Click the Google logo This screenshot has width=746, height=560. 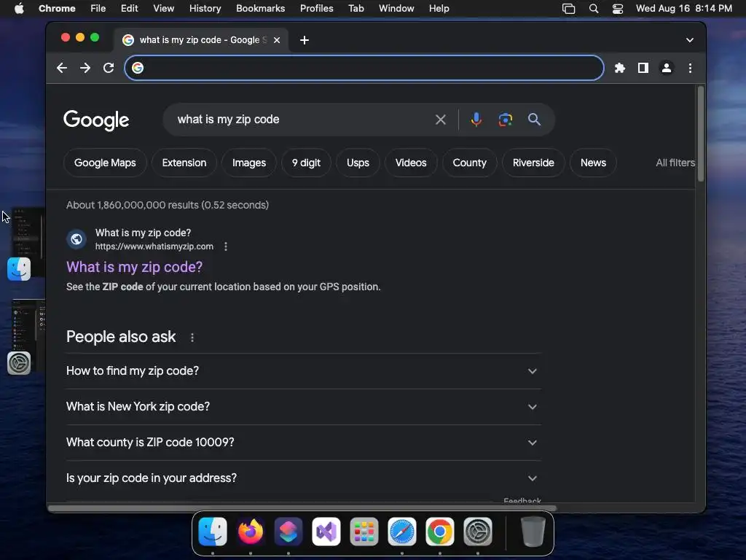pos(96,120)
